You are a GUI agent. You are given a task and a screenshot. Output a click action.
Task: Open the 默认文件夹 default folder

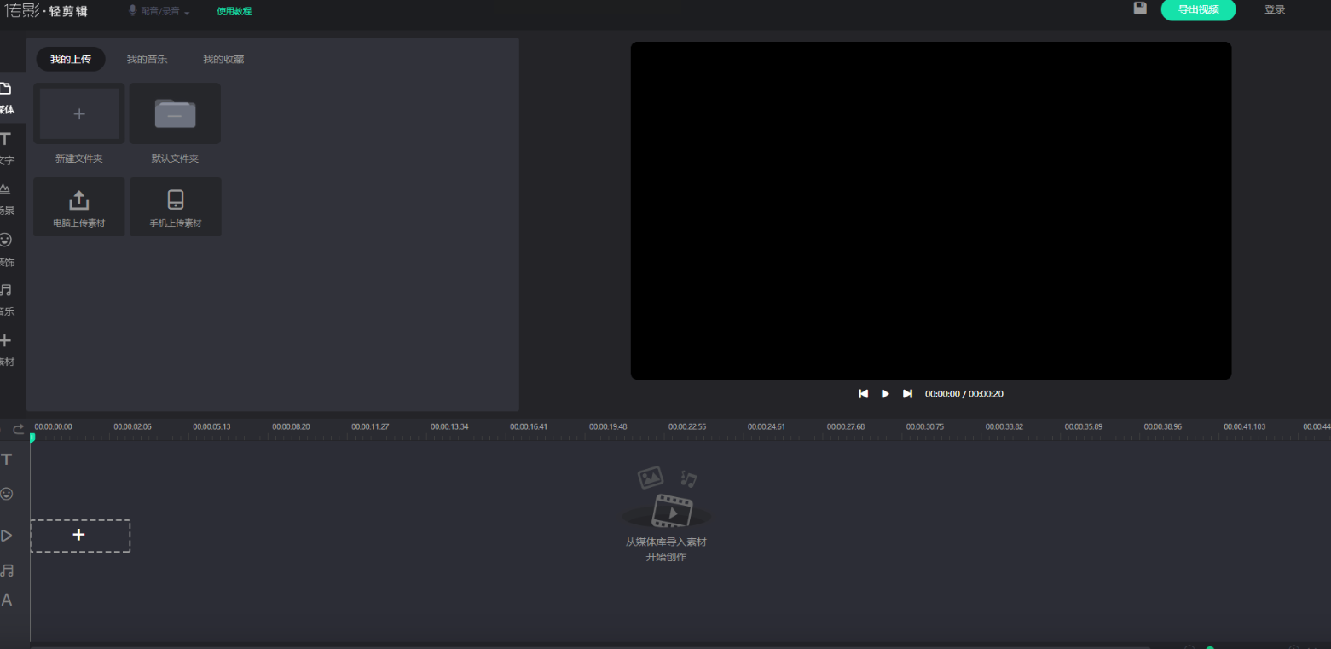tap(175, 114)
